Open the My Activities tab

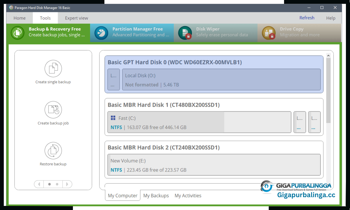point(188,195)
